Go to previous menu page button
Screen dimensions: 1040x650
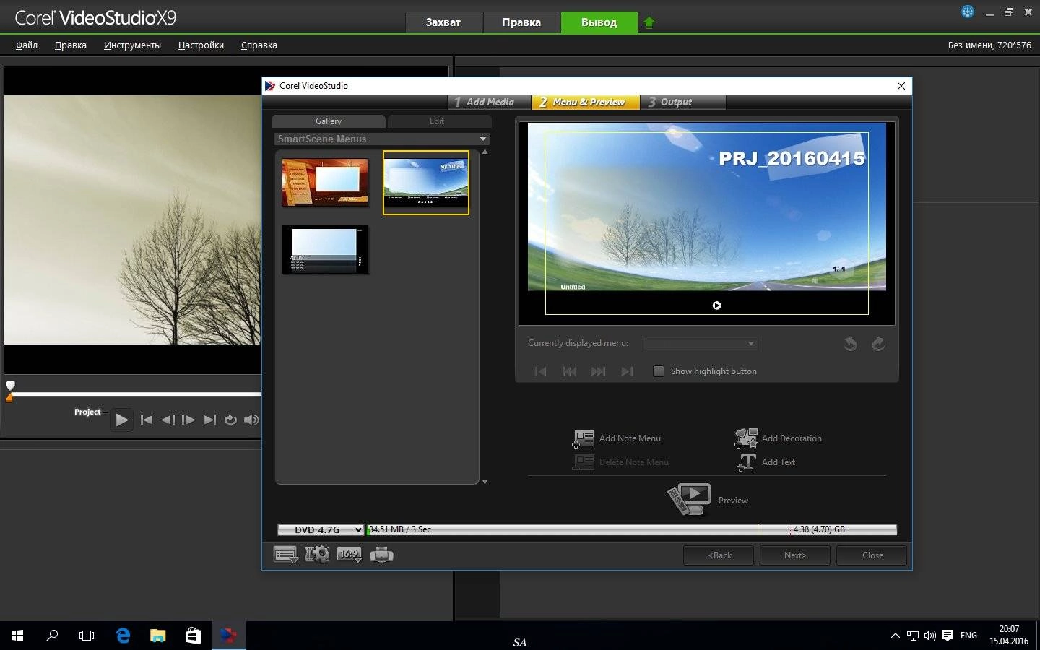click(569, 371)
